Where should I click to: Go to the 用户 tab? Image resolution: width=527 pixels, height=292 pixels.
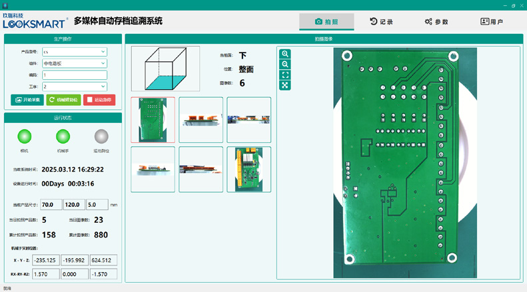(492, 22)
